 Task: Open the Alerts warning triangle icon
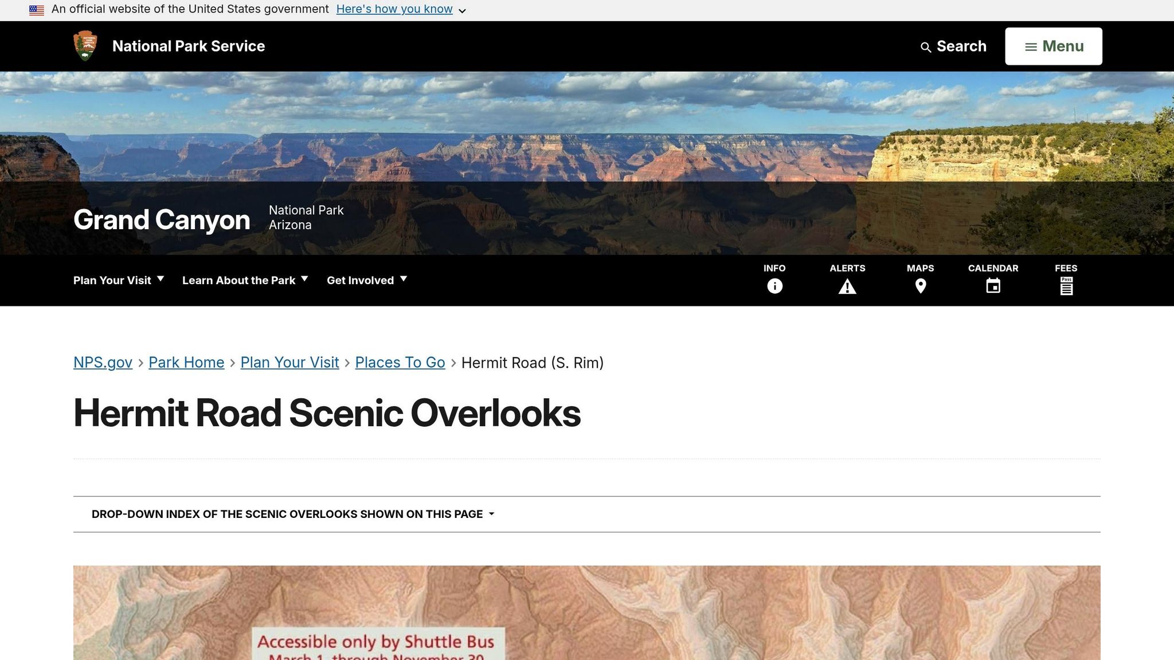(x=847, y=286)
